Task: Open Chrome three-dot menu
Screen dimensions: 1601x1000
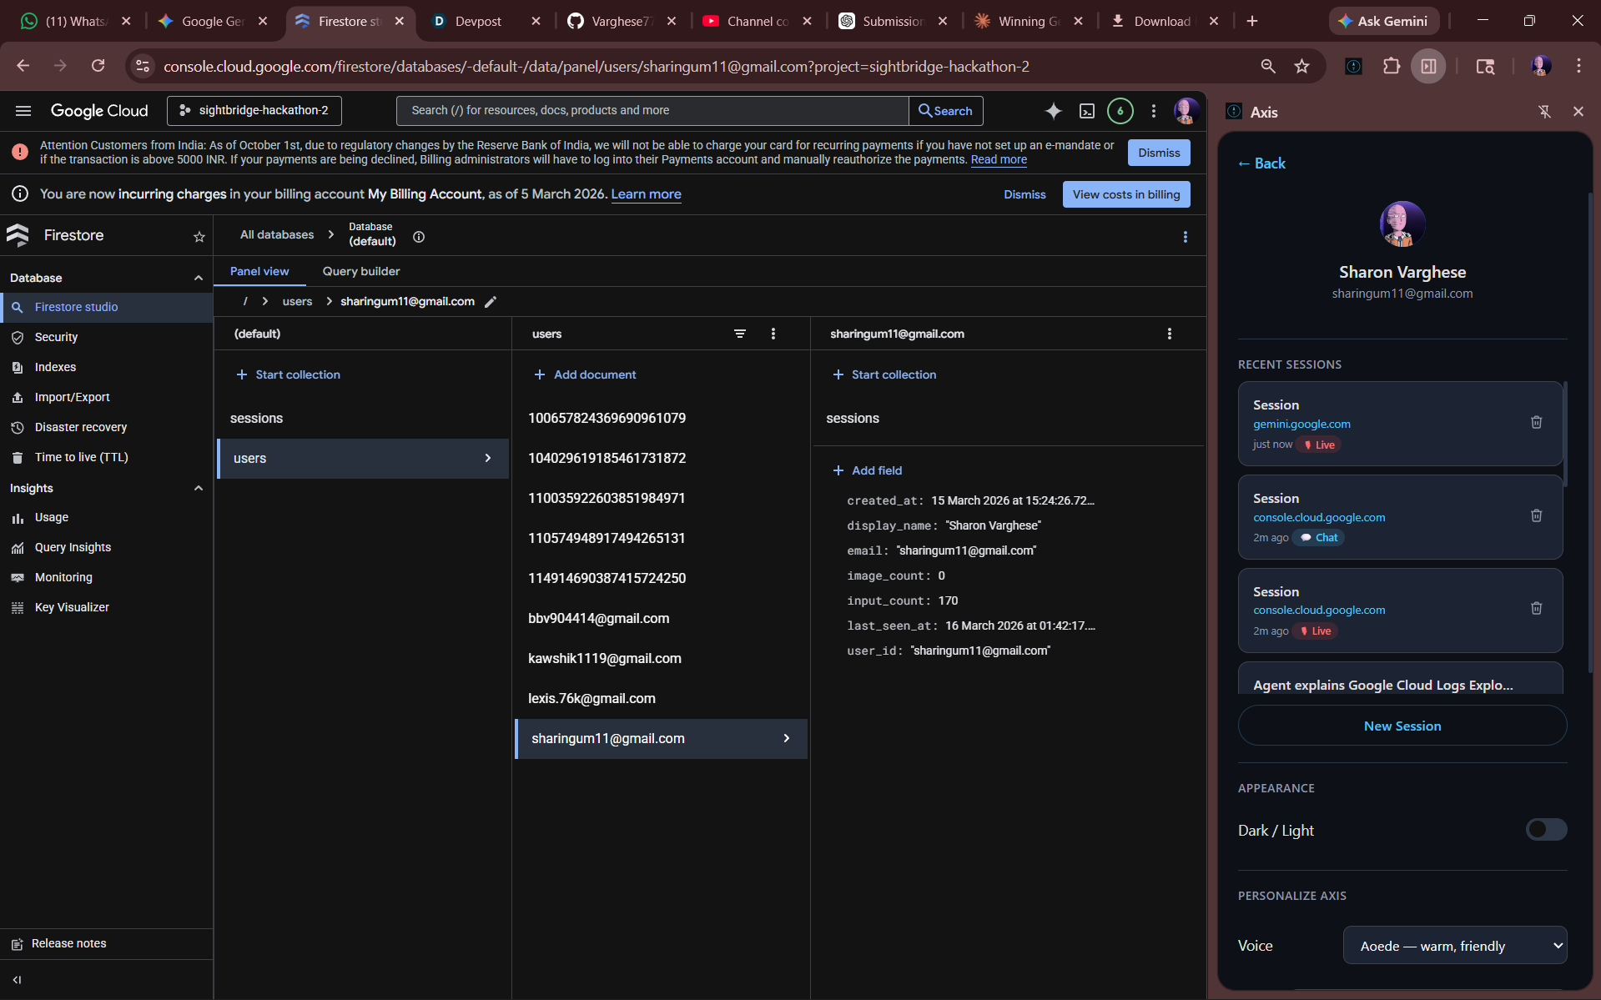Action: [1578, 66]
